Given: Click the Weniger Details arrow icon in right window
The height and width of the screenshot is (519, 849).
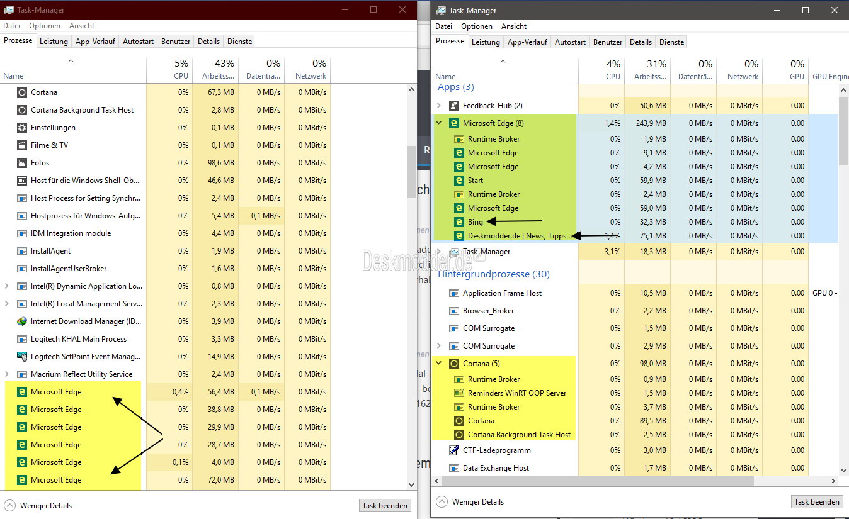Looking at the screenshot, I should point(442,502).
